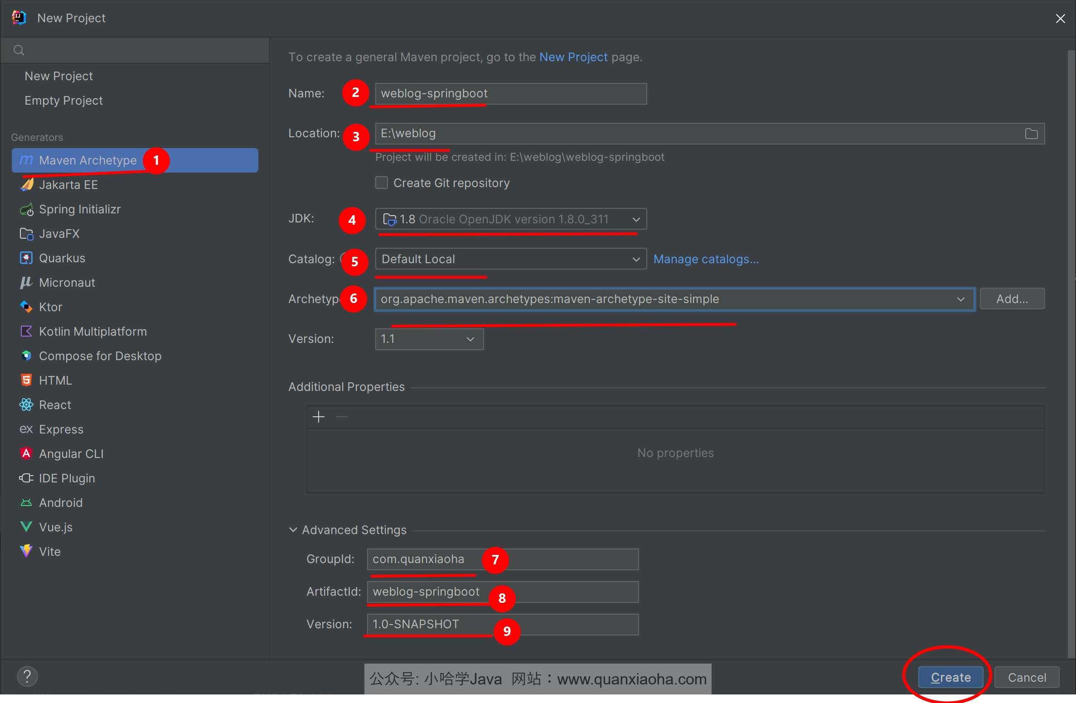
Task: Click the Name input field
Action: [511, 94]
